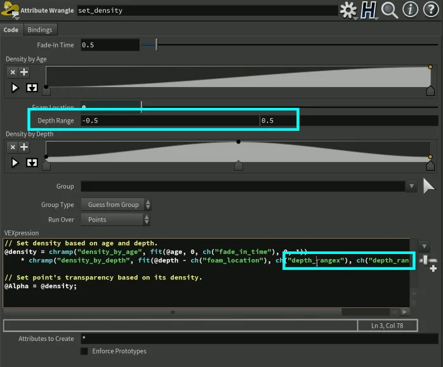
Task: Expand Density by Depth ramp controls arrow
Action: [15, 163]
